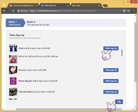Click the scroll-right arrow of horizontal scrollbar

click(133, 109)
